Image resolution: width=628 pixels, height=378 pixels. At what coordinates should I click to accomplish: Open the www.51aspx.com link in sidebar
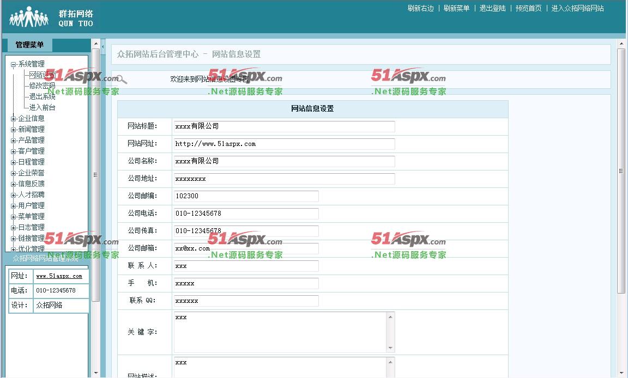pyautogui.click(x=59, y=276)
